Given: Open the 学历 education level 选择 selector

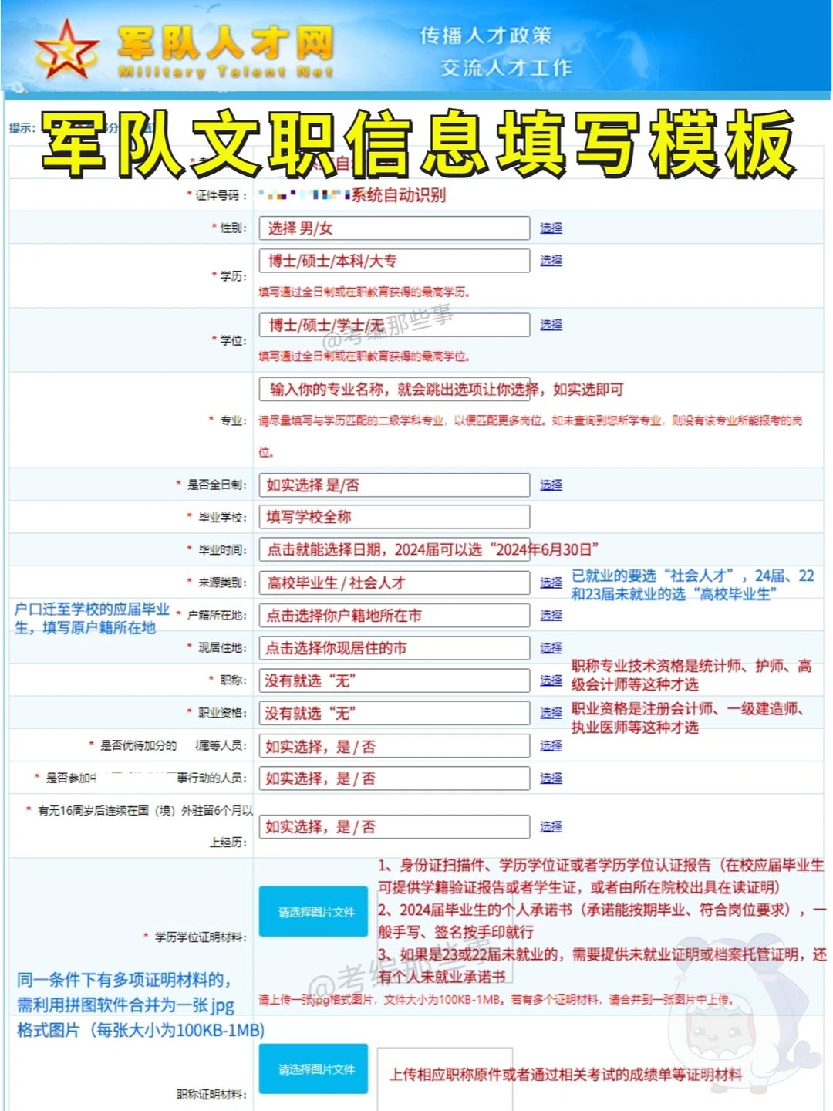Looking at the screenshot, I should [550, 260].
